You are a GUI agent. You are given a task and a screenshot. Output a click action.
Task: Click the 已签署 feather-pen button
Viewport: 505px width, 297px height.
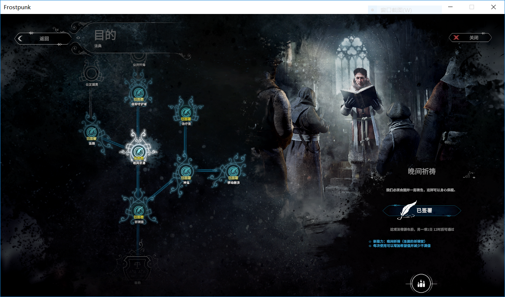click(422, 211)
